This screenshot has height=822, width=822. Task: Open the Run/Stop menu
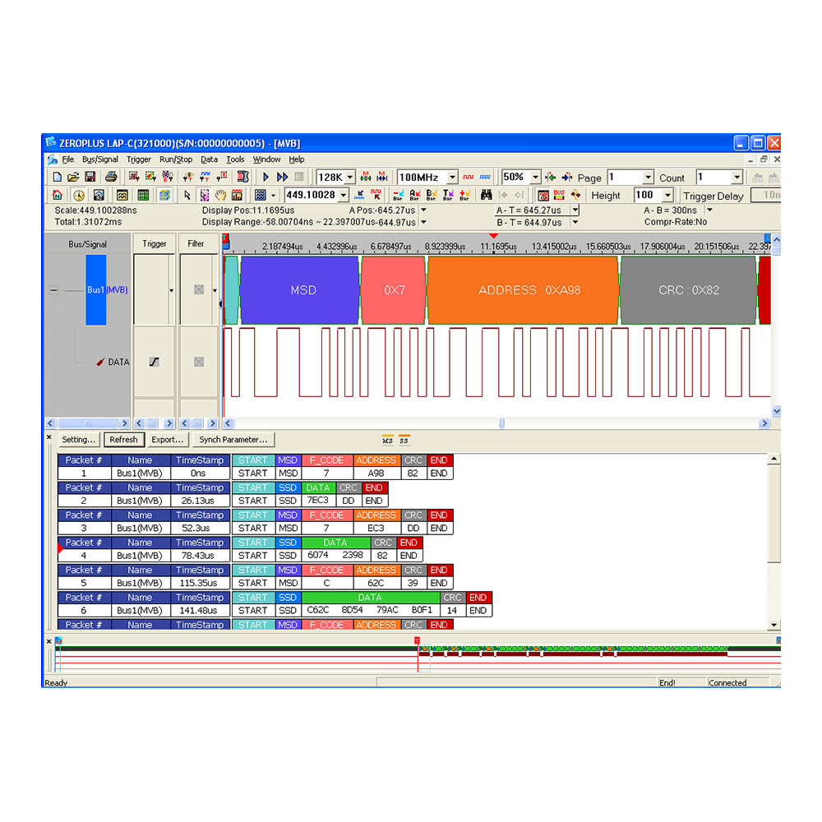click(x=175, y=159)
